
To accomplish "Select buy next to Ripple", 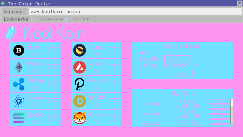I will 54,84.
